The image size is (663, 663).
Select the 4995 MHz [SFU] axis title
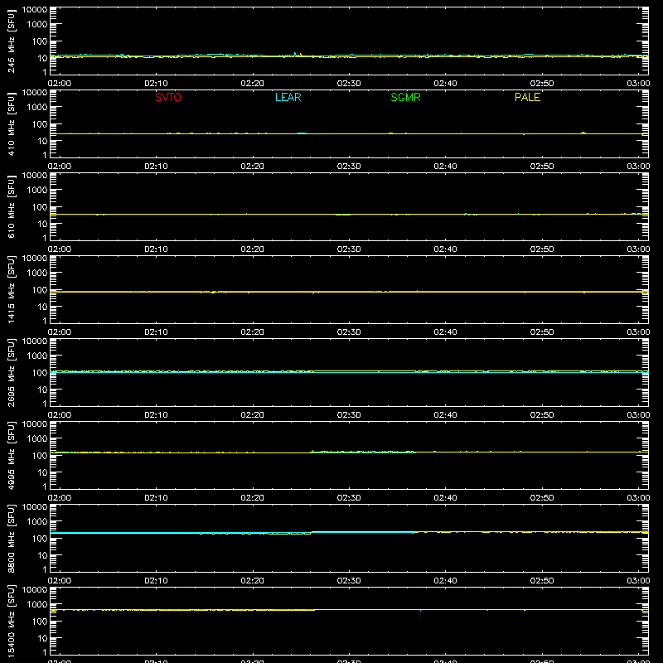[12, 455]
